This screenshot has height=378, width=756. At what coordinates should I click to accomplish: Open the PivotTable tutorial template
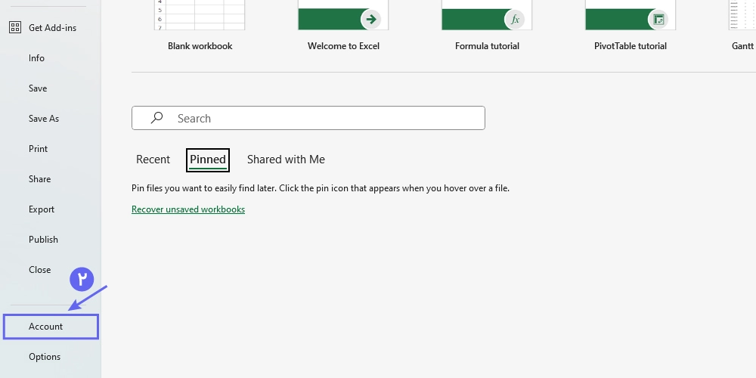pos(631,15)
